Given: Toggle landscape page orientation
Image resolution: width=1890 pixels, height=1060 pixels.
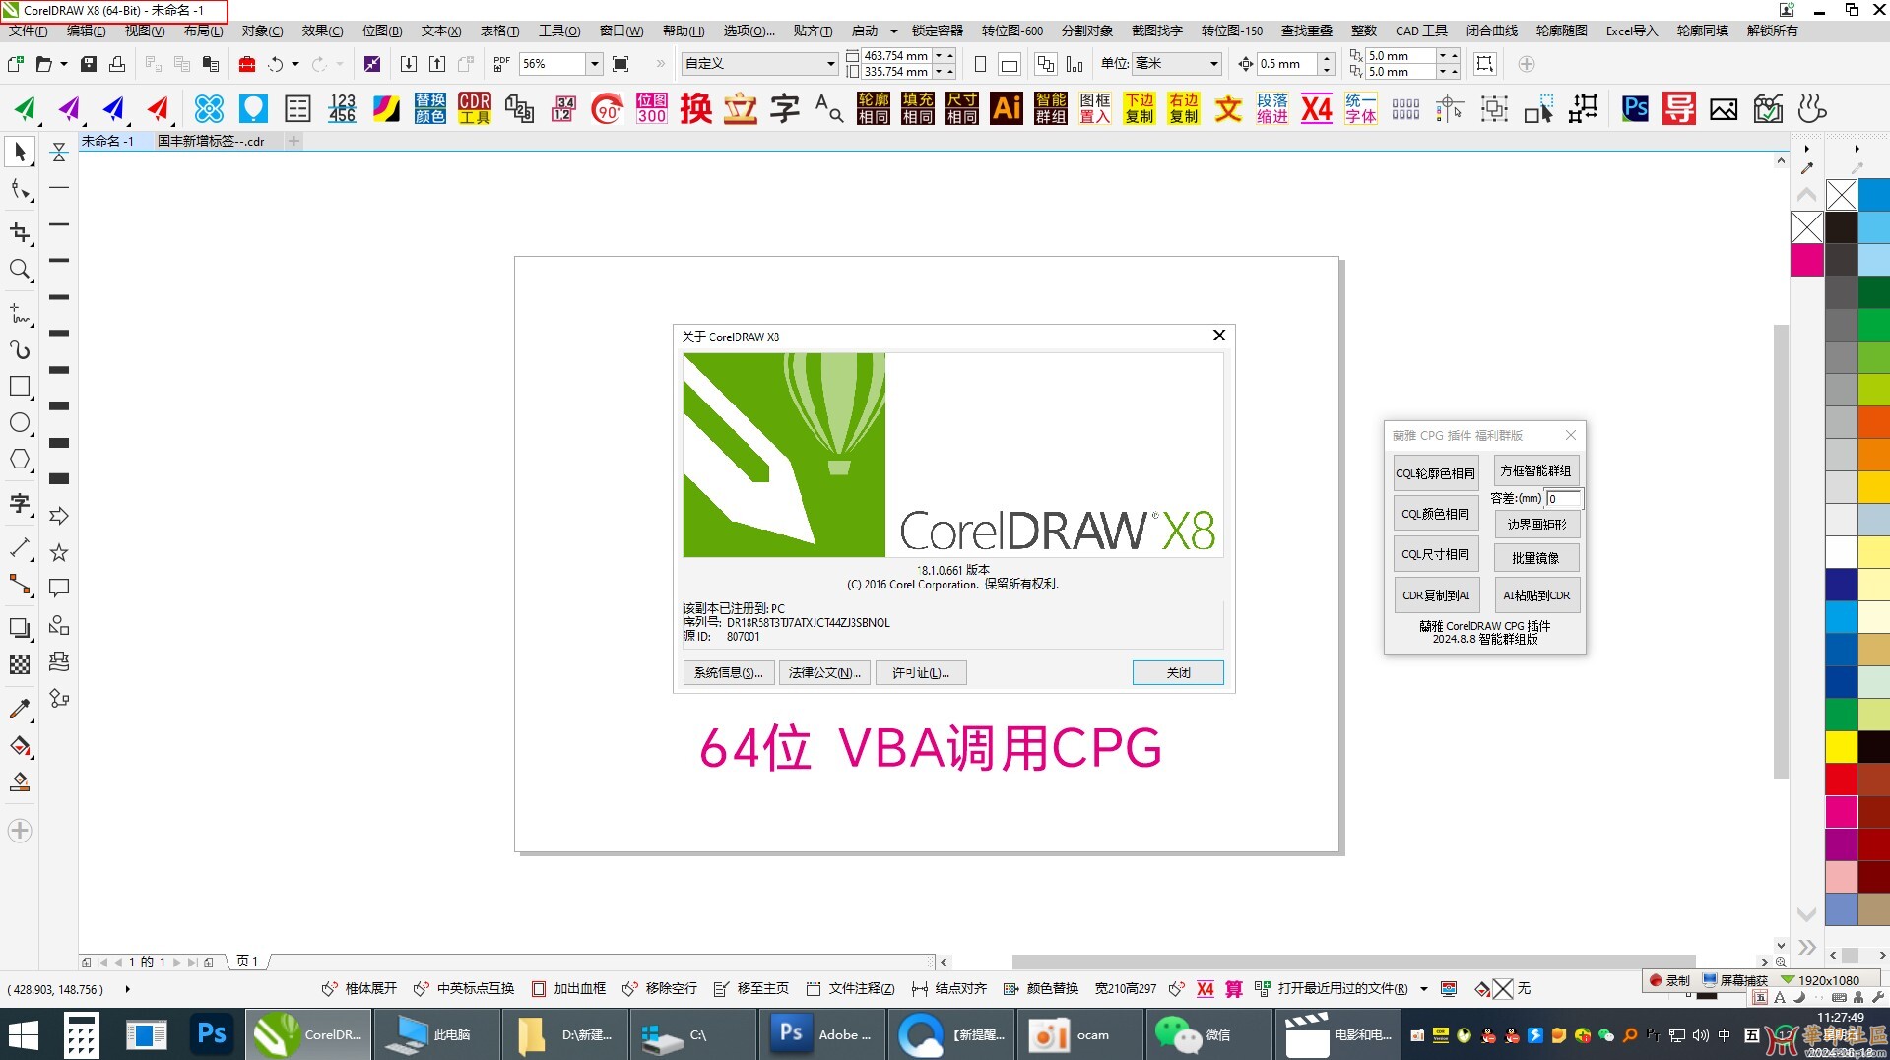Looking at the screenshot, I should [1010, 65].
